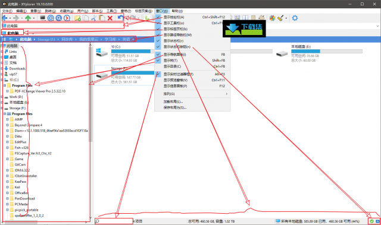Click the colorful pinwheel toolbar icon
This screenshot has width=381, height=225.
click(273, 18)
